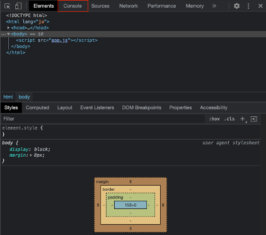Screen dimensions: 266x235
Task: Click the margin label in box model
Action: 102,181
